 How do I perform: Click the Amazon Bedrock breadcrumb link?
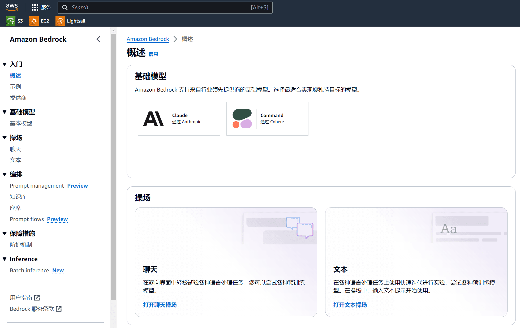148,39
